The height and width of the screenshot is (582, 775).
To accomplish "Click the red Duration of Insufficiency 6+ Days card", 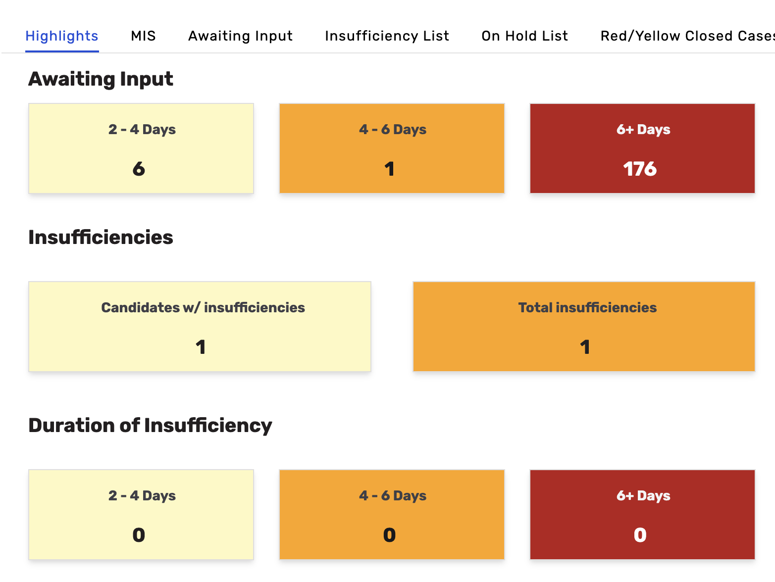I will 642,514.
